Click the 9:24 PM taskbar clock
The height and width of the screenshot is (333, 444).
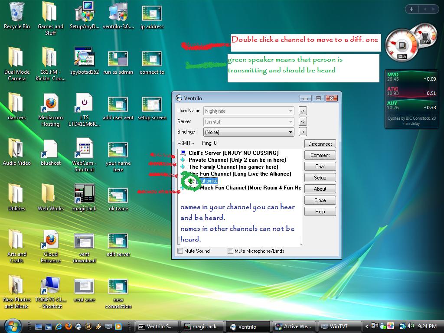coord(427,326)
